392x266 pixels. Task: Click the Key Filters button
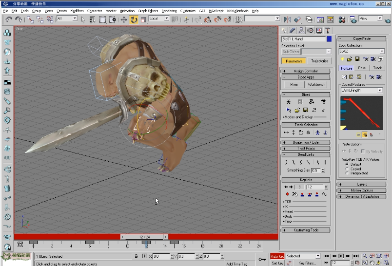pos(307,263)
